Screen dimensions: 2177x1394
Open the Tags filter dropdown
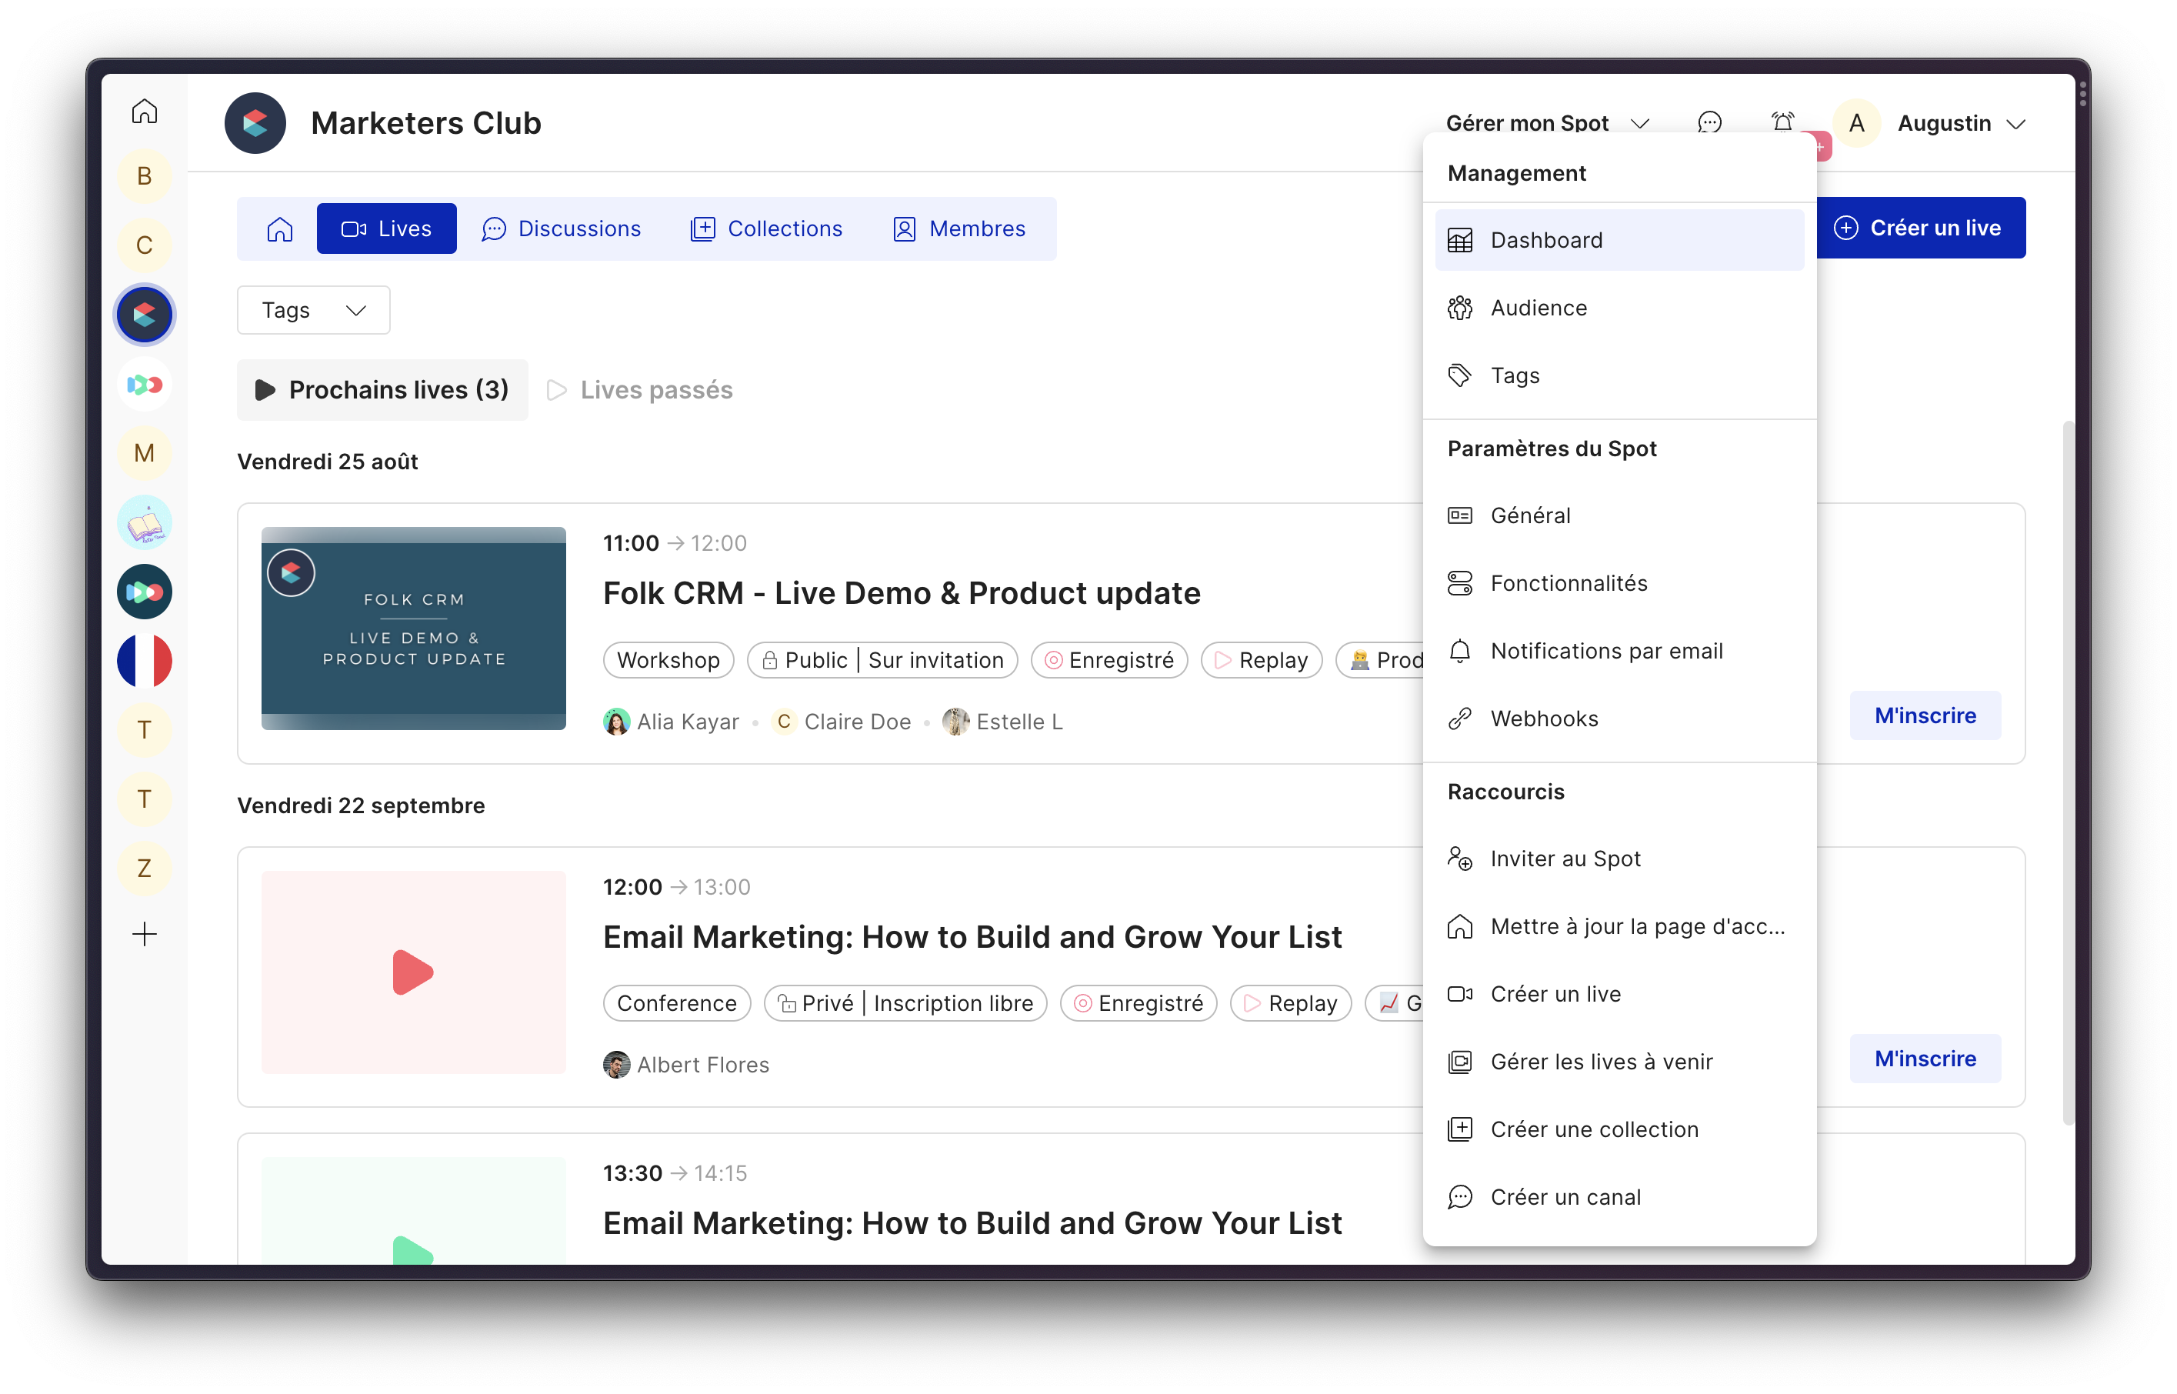point(312,309)
